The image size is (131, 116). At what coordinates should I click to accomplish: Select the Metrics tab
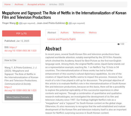click(93, 33)
